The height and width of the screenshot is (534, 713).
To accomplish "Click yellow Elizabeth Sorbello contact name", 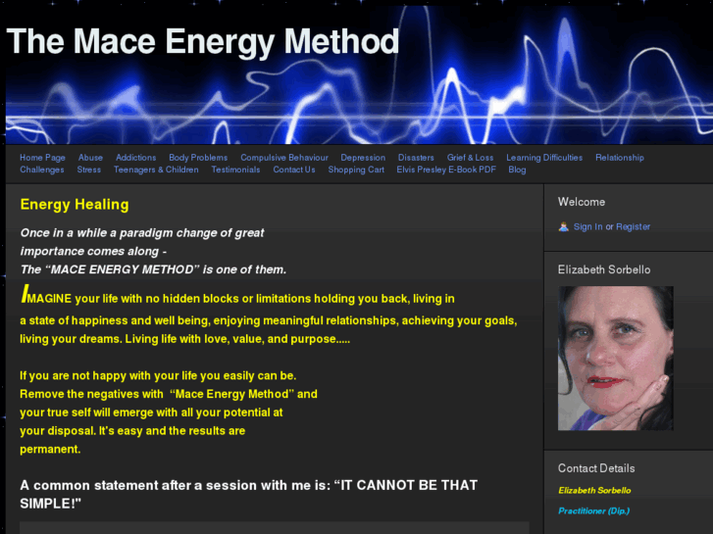I will pyautogui.click(x=594, y=490).
